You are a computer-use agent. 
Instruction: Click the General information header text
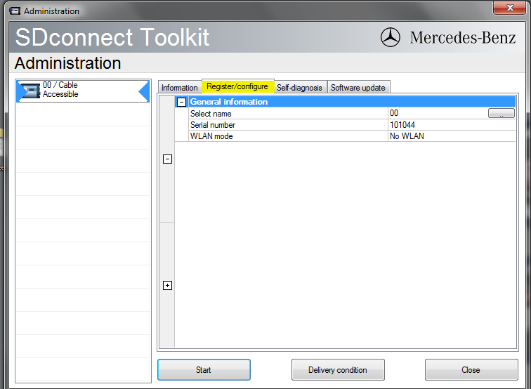[x=228, y=102]
